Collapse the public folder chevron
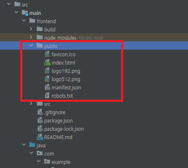 click(31, 45)
